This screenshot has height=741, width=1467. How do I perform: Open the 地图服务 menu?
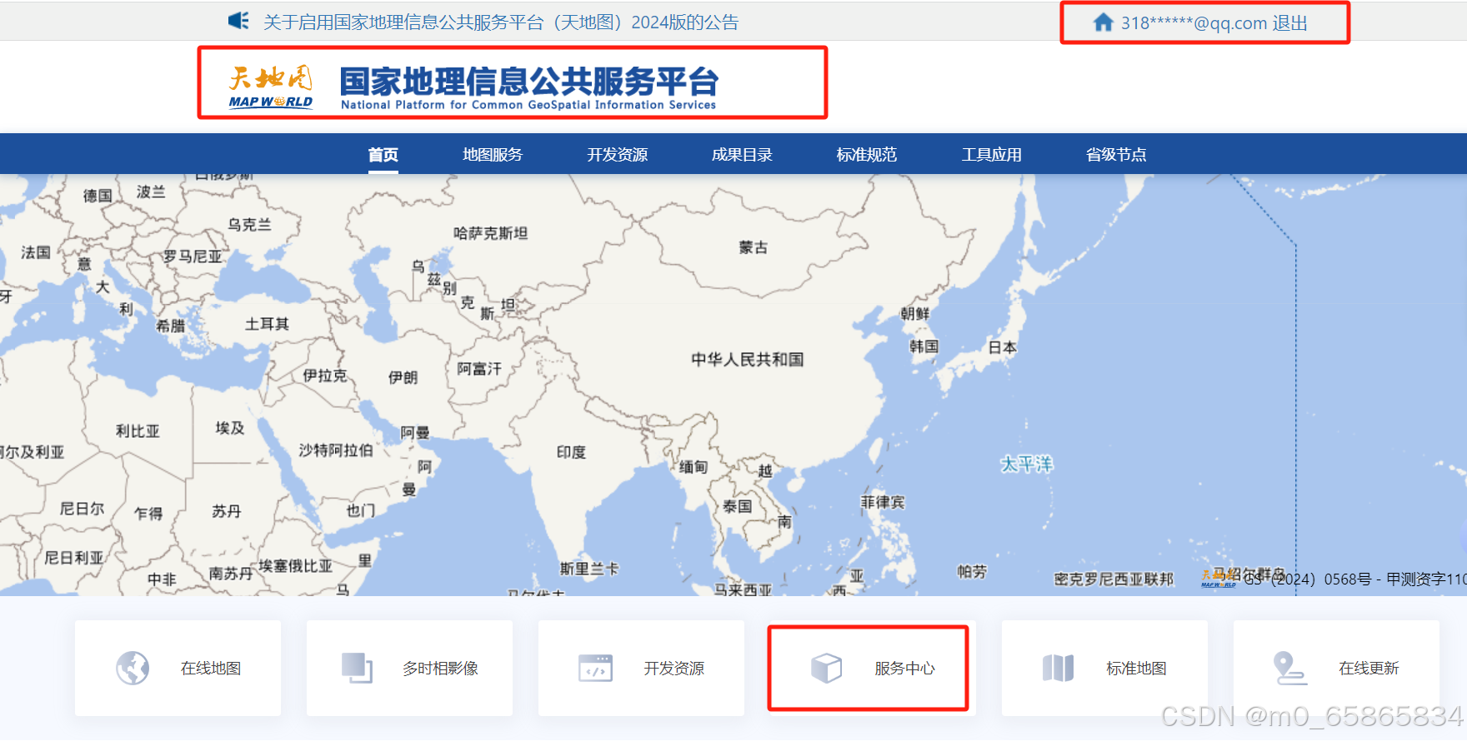click(x=493, y=155)
